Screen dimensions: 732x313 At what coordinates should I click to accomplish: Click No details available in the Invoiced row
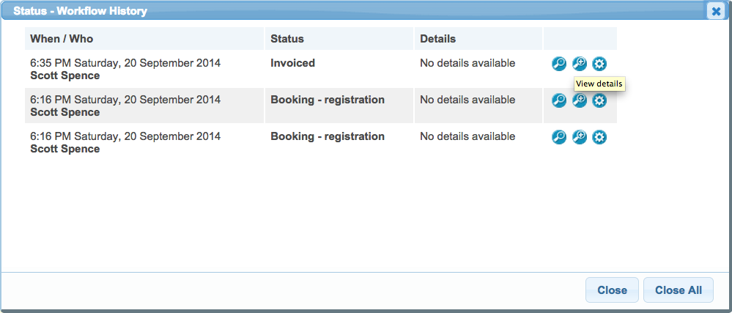click(467, 63)
